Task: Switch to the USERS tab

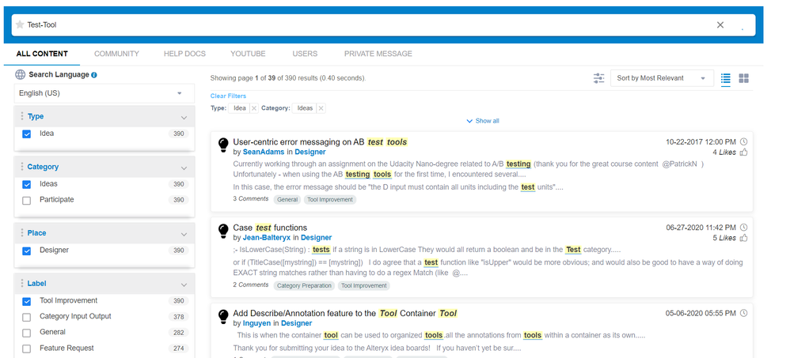Action: pos(305,53)
